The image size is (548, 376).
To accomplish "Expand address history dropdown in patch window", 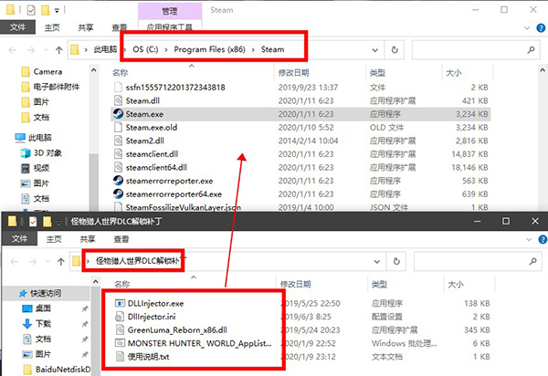I will click(x=376, y=261).
